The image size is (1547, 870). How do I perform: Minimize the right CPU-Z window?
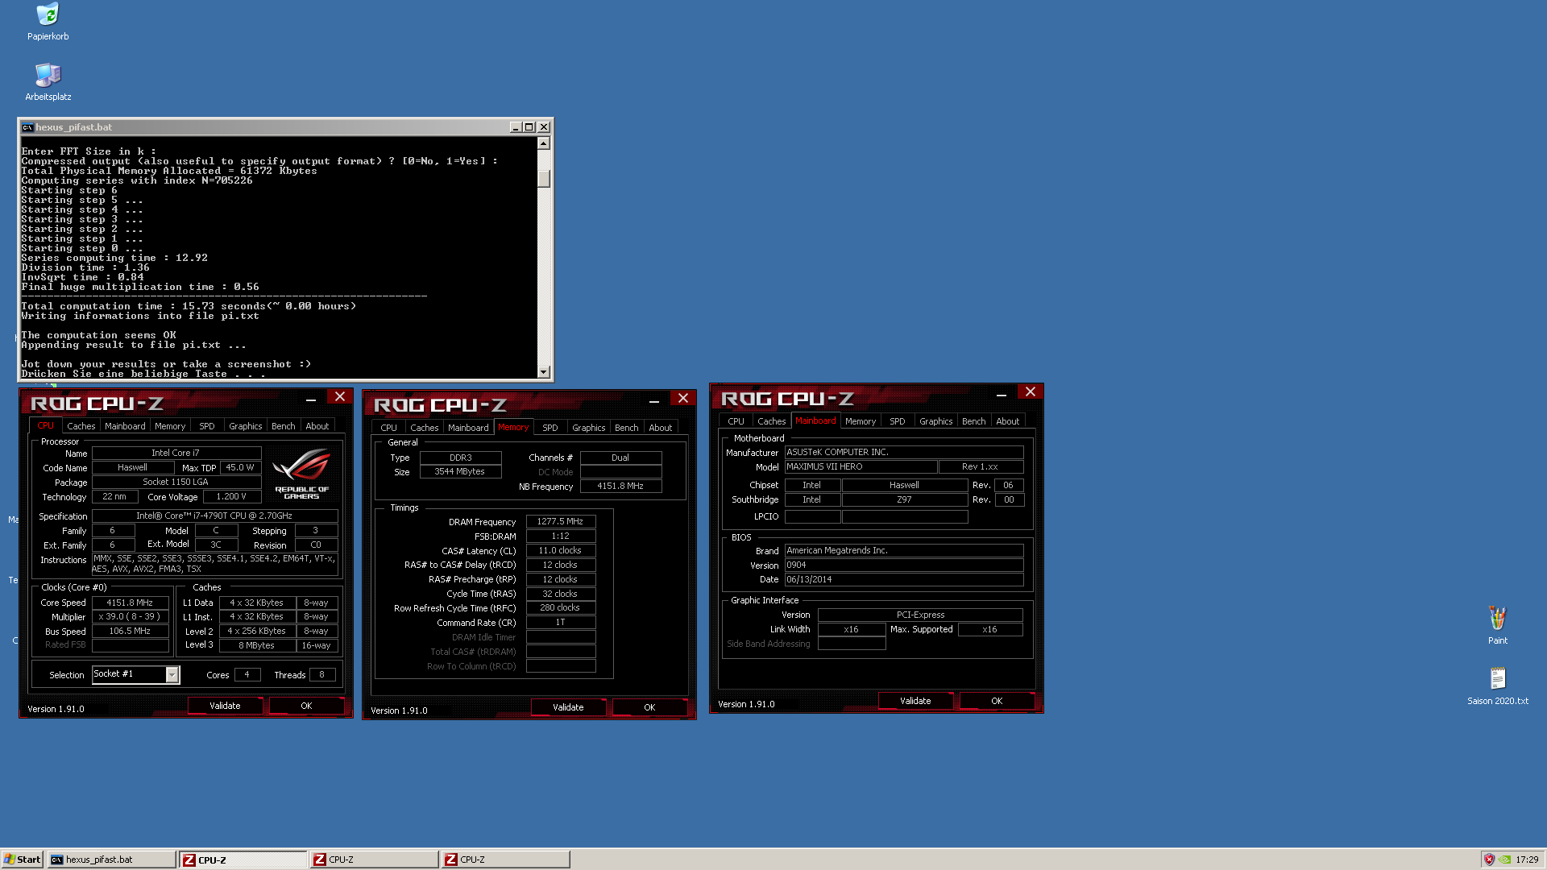[1001, 394]
